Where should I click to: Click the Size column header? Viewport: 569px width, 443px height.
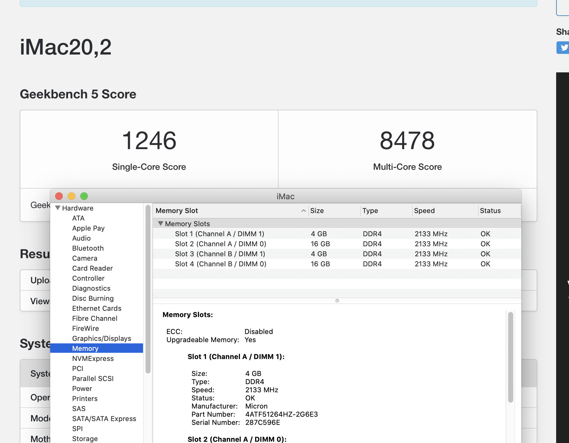coord(334,211)
